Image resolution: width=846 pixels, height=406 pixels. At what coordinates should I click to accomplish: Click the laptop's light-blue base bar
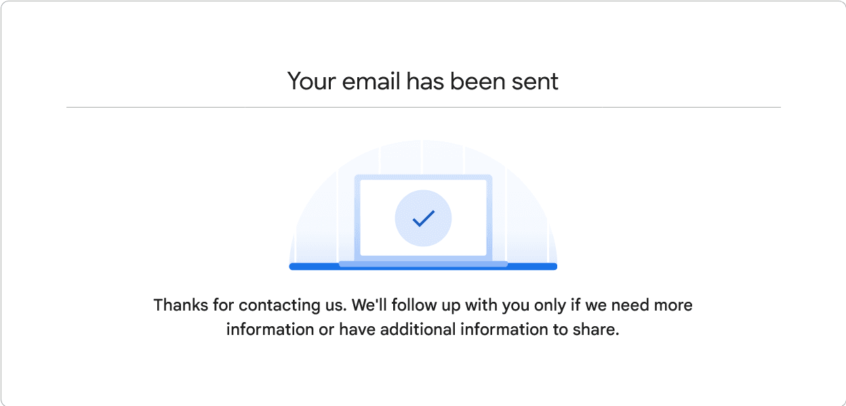click(x=423, y=264)
